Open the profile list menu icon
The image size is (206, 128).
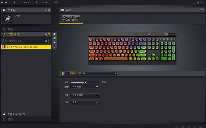click(x=49, y=10)
